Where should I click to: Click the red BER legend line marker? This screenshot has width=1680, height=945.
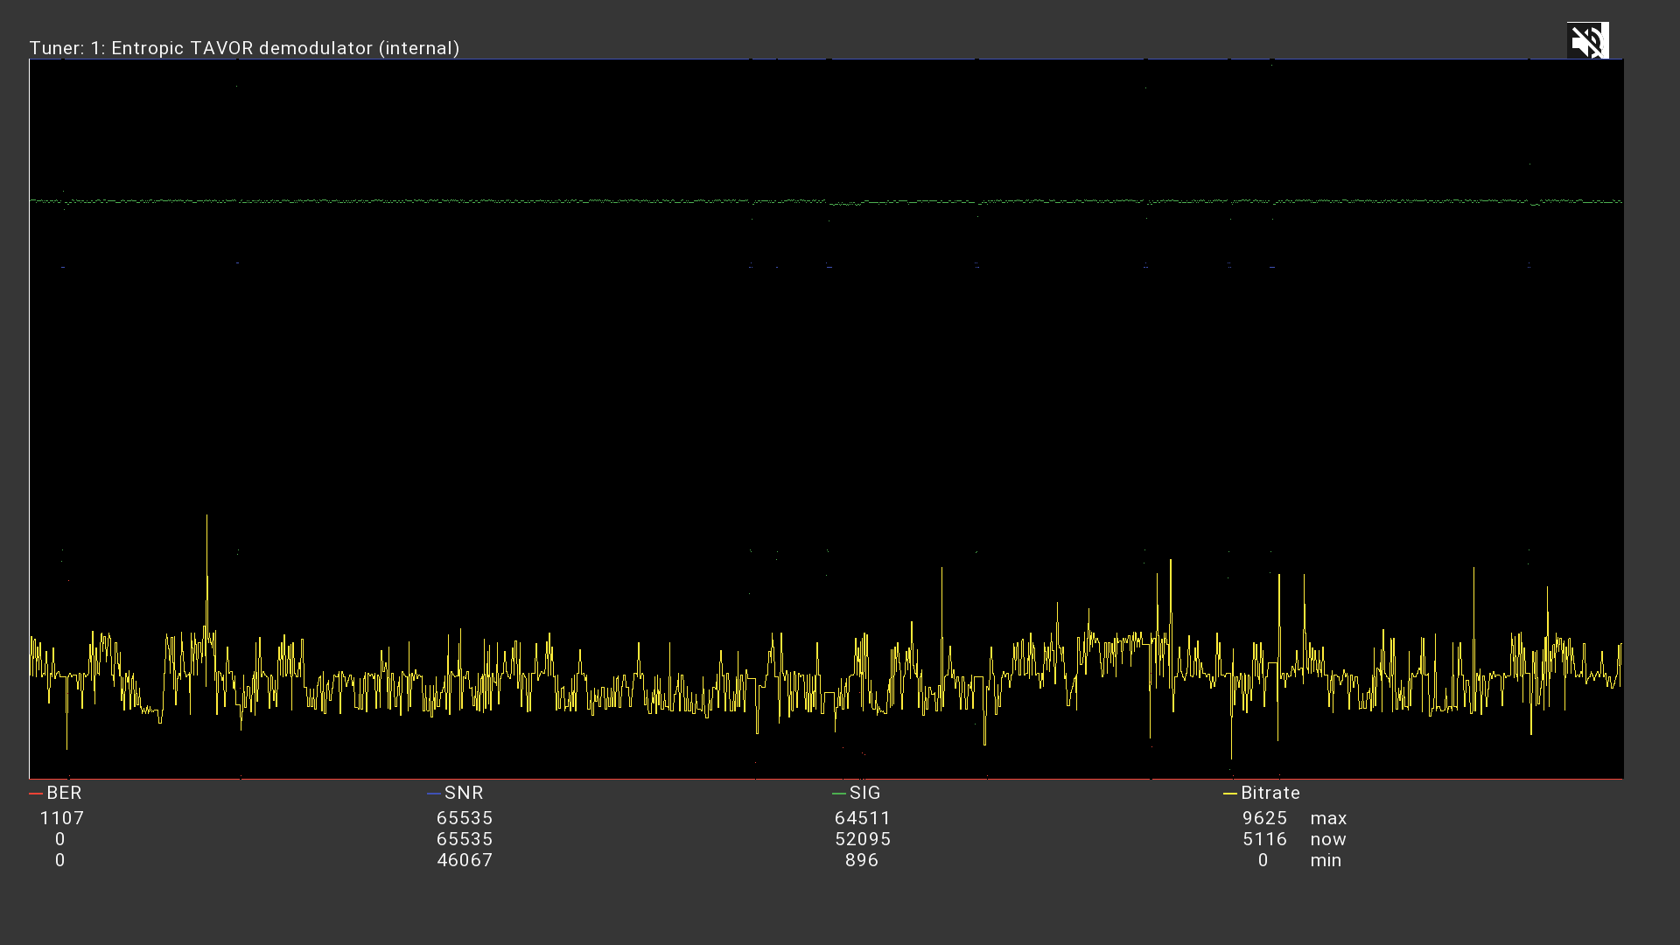(36, 794)
